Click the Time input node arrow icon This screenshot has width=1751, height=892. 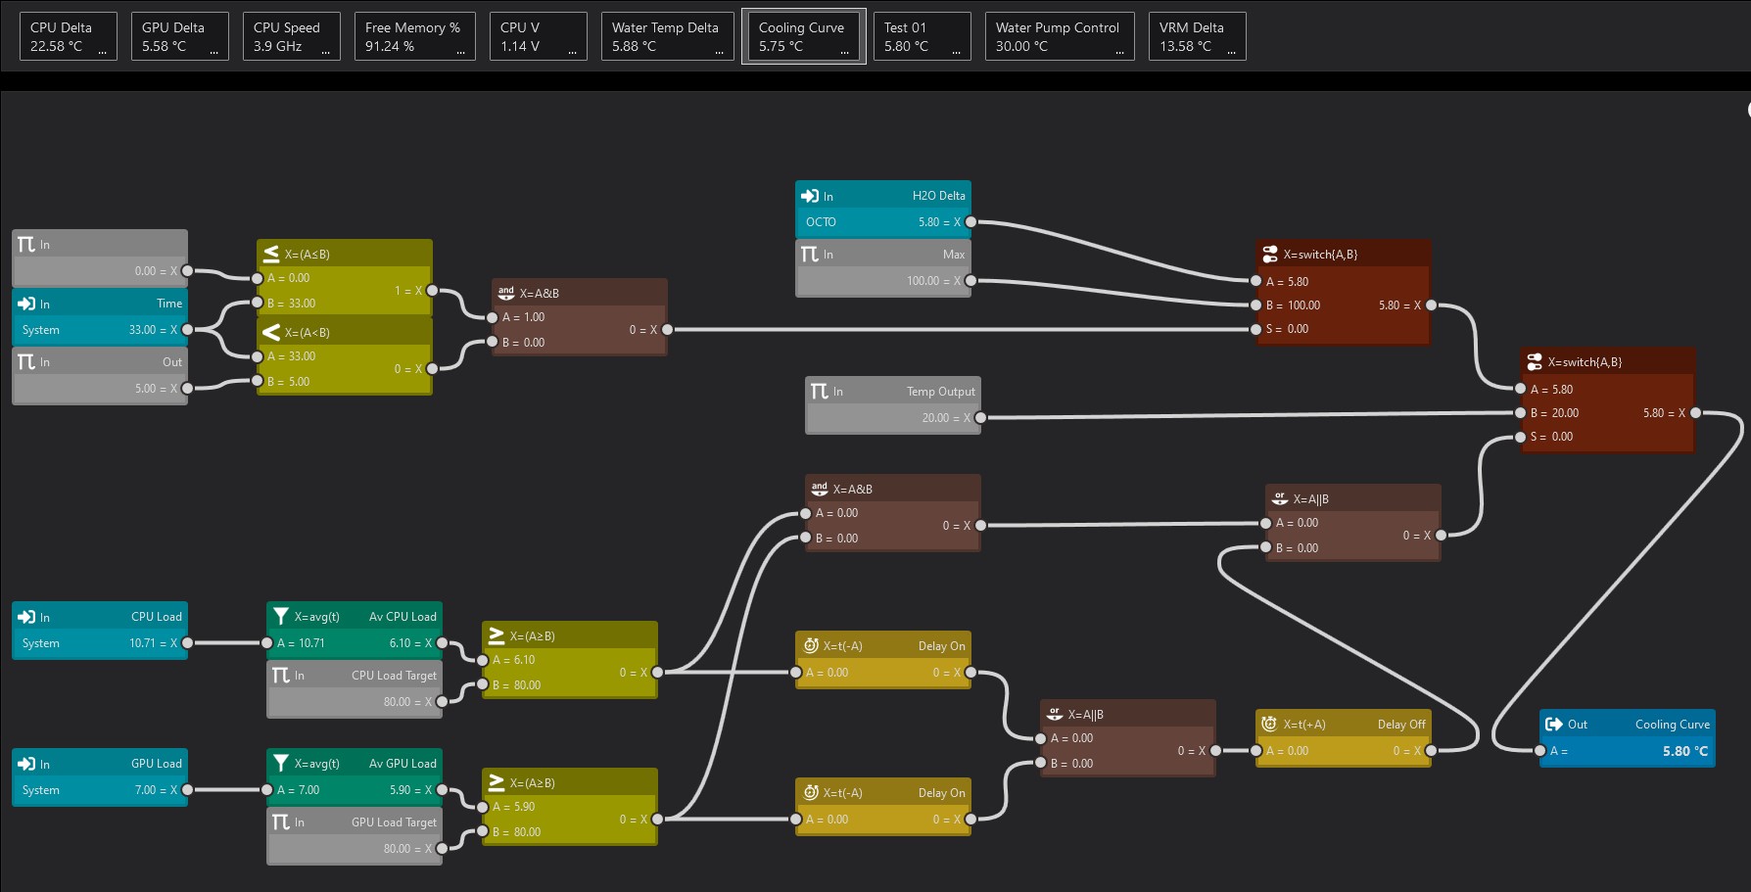[26, 304]
